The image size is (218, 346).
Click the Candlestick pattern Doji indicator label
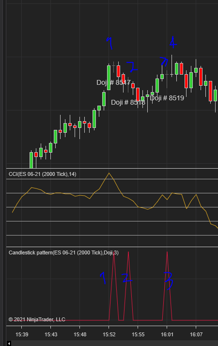click(x=63, y=252)
